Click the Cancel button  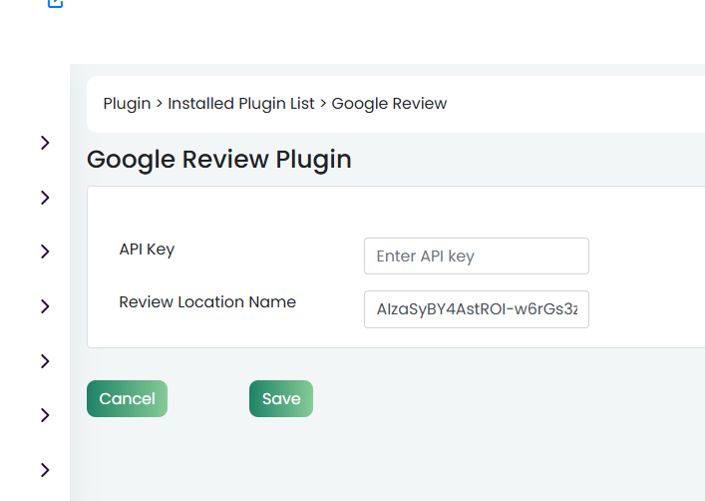(127, 399)
